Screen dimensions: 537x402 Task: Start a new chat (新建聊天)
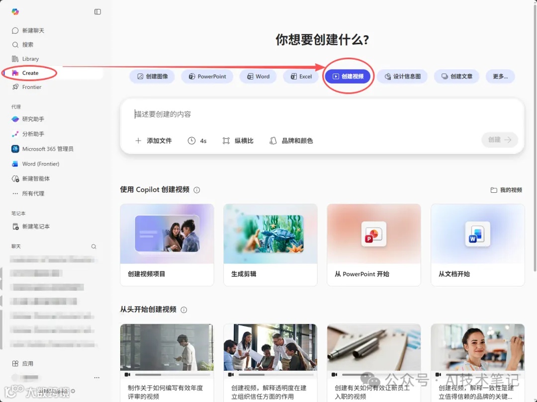[x=28, y=30]
